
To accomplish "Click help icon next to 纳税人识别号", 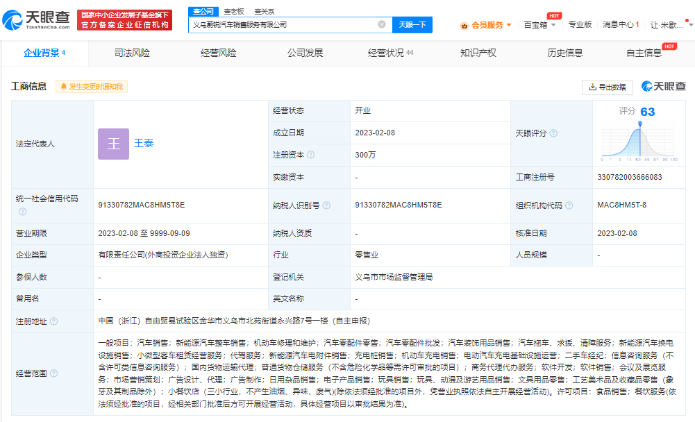I will click(x=326, y=205).
